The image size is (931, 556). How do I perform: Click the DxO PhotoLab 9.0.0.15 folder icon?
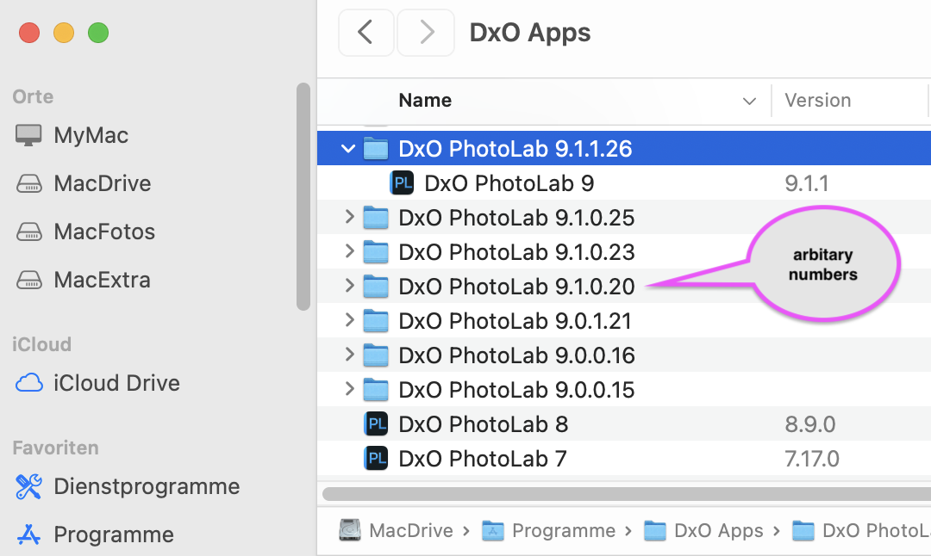tap(377, 390)
